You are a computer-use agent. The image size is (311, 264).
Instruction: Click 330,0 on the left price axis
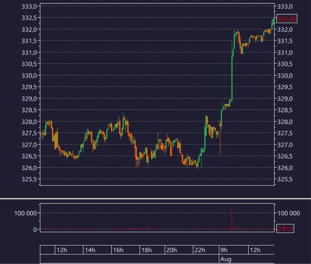pos(29,76)
